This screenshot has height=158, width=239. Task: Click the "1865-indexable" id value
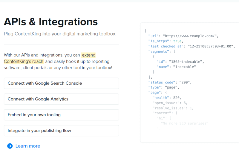click(186, 62)
